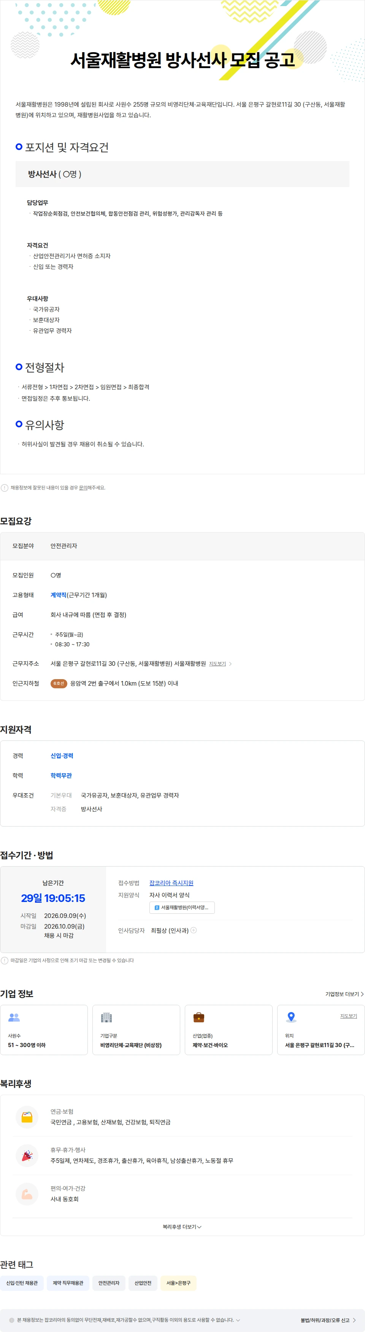Click the 위치 map pin icon
The width and height of the screenshot is (365, 1332).
point(291,1017)
